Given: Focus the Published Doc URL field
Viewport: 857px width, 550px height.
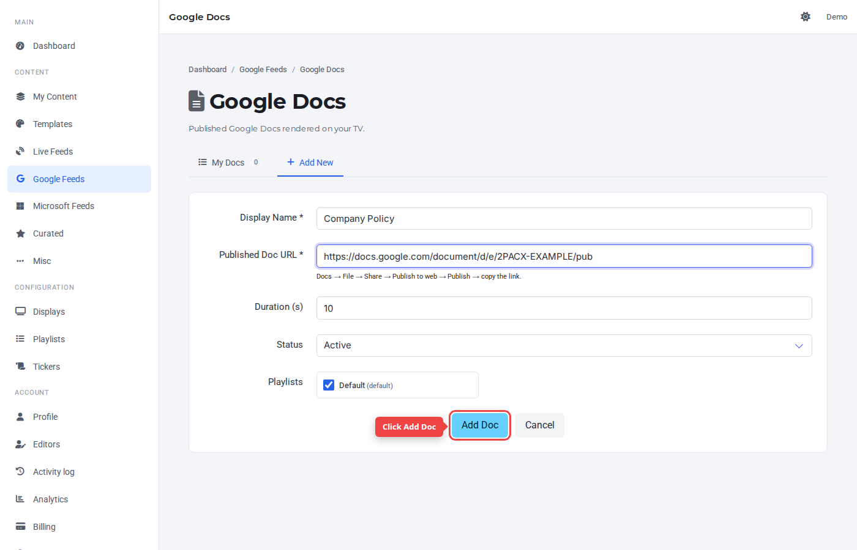Looking at the screenshot, I should 564,256.
